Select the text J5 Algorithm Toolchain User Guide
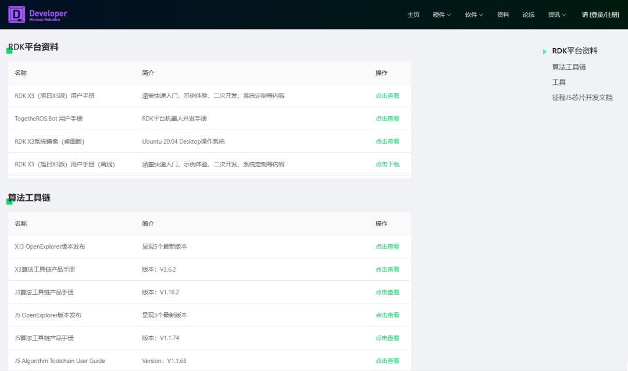 click(x=60, y=361)
